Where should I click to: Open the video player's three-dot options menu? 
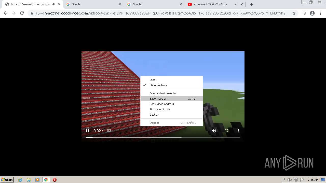point(238,131)
